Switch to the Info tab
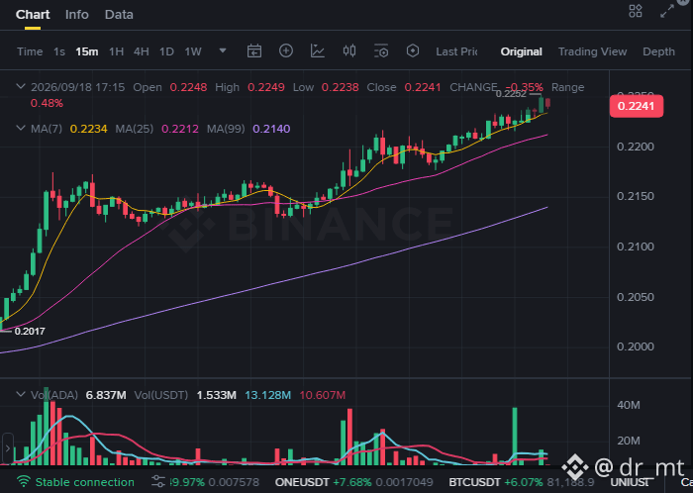Viewport: 693px width, 493px height. coord(77,15)
